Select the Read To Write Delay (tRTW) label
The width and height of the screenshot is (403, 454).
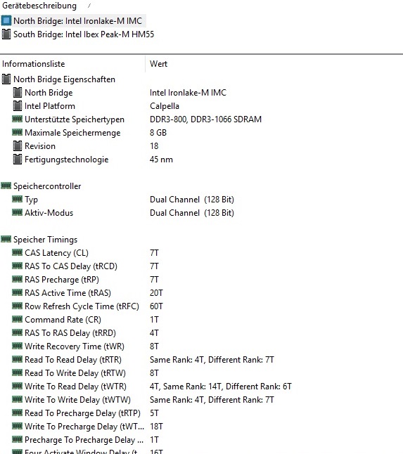click(x=75, y=373)
